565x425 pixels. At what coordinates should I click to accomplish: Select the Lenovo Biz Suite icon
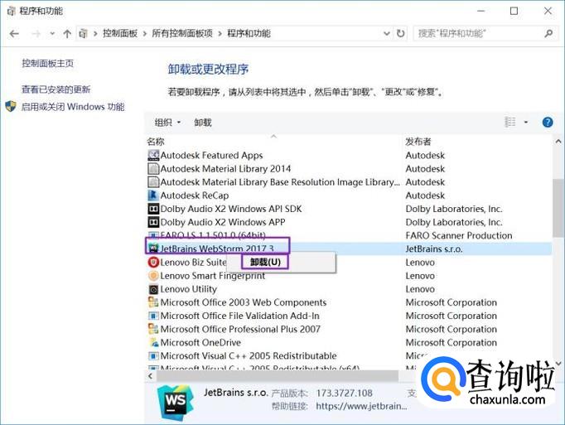coord(153,262)
